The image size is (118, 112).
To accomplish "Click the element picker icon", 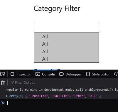I will click(3, 74).
